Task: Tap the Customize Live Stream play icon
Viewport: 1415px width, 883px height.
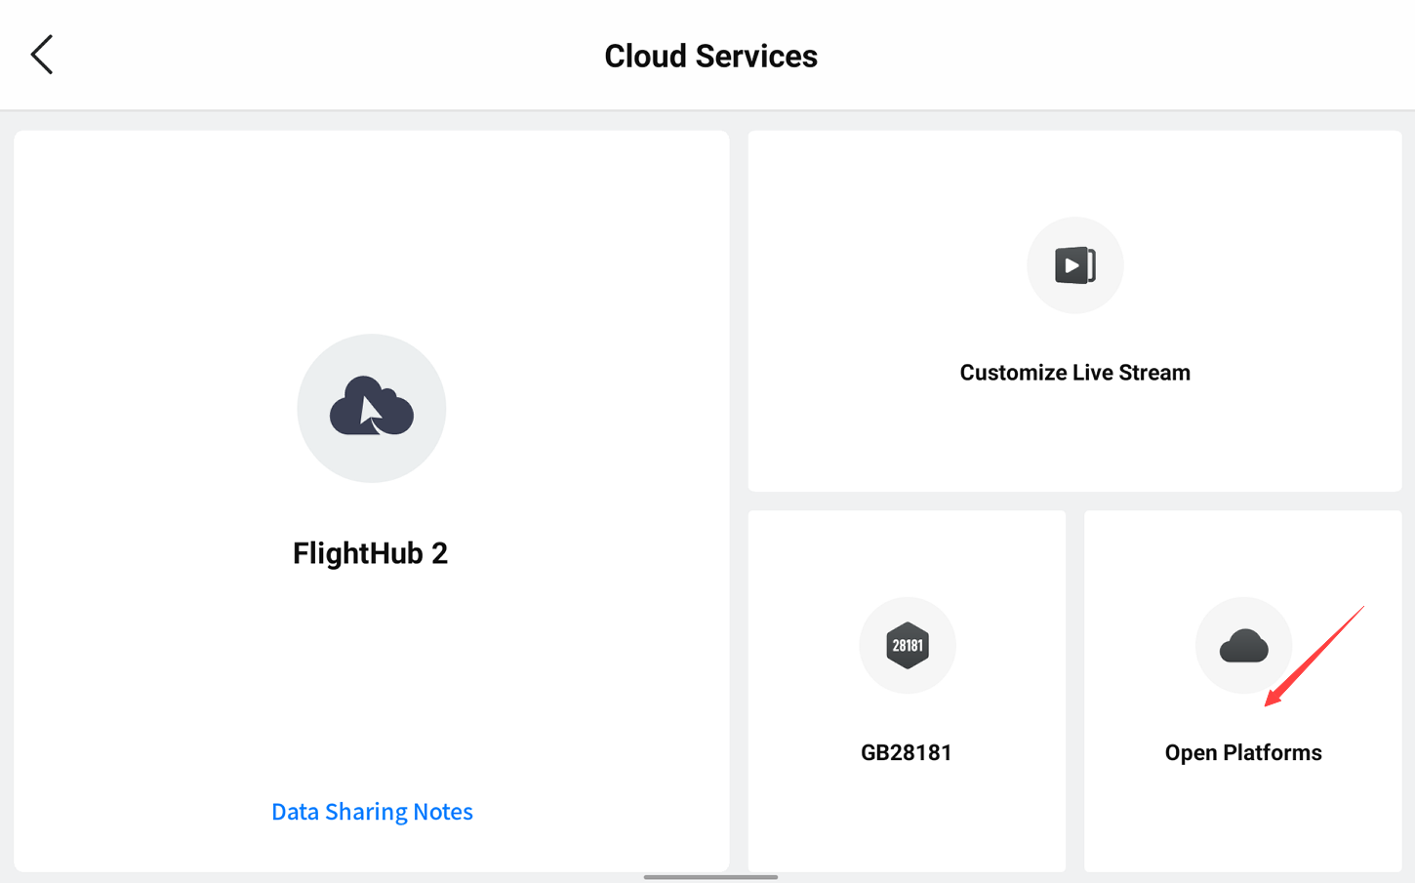Action: click(x=1074, y=265)
